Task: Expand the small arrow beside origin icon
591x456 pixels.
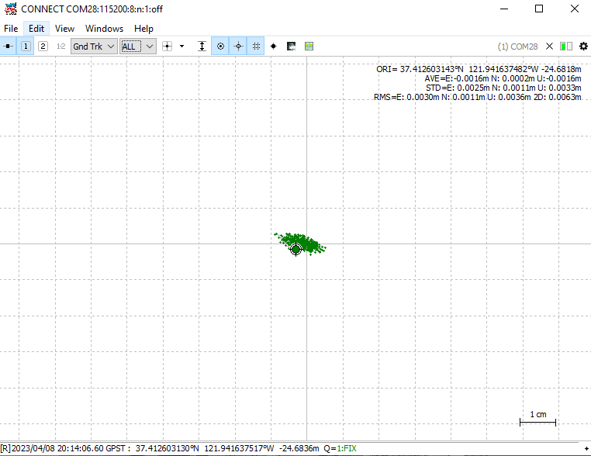Action: [x=182, y=47]
